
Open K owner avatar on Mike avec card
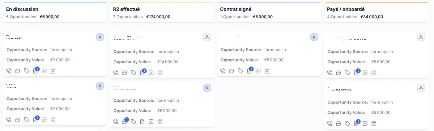pos(207,88)
